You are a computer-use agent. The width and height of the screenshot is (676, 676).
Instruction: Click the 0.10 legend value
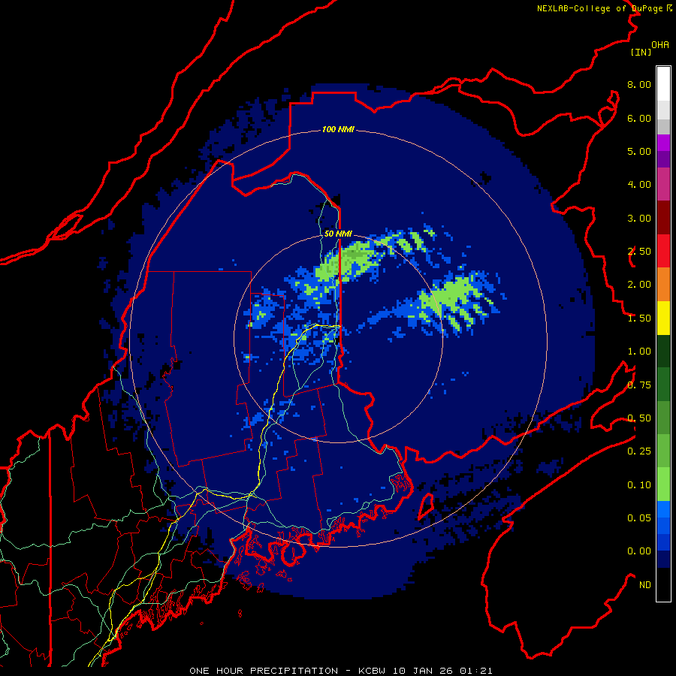(639, 485)
